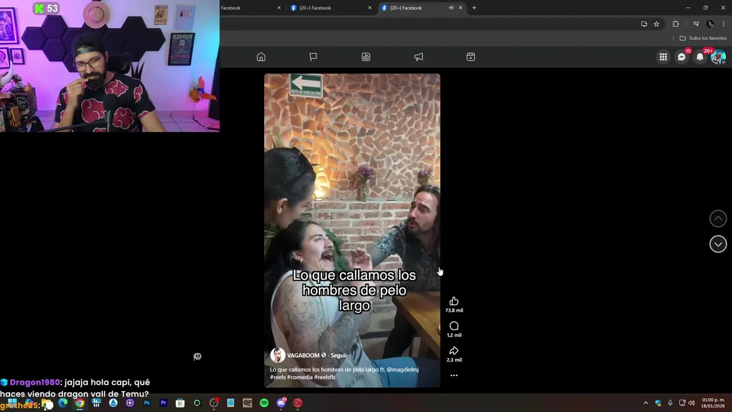Bookmark this page with the star
Screen dimensions: 732x412
tap(657, 24)
